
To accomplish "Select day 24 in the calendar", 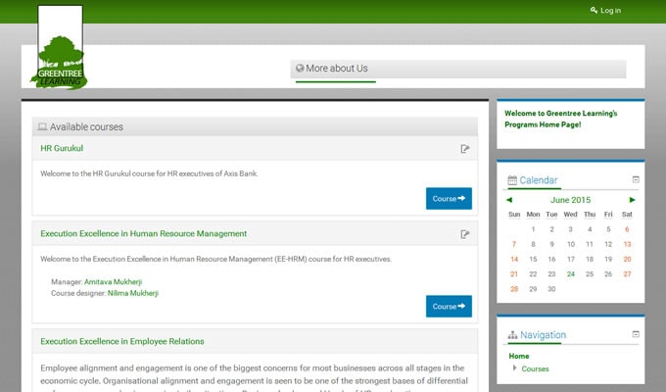I will 570,273.
